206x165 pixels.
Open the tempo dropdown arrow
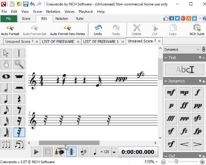(x=114, y=152)
